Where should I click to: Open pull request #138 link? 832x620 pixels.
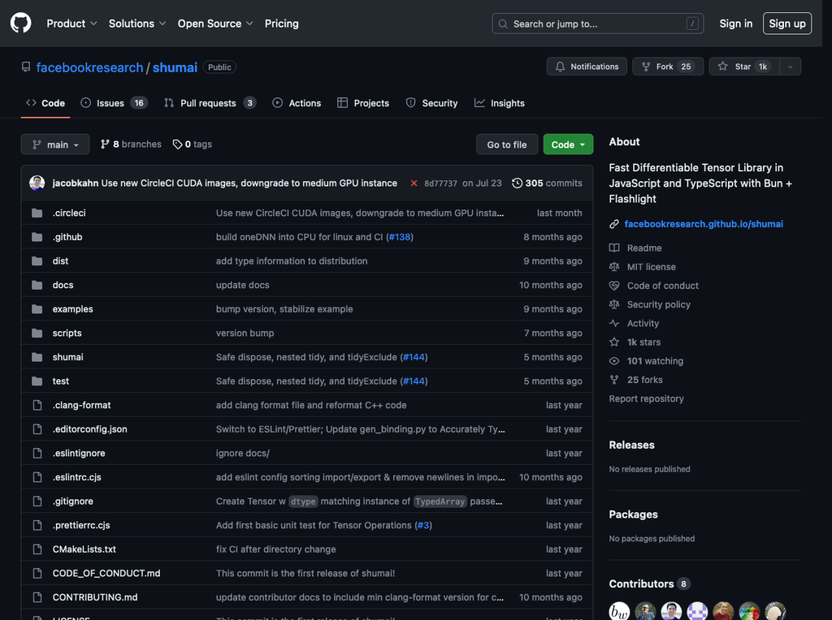click(400, 237)
